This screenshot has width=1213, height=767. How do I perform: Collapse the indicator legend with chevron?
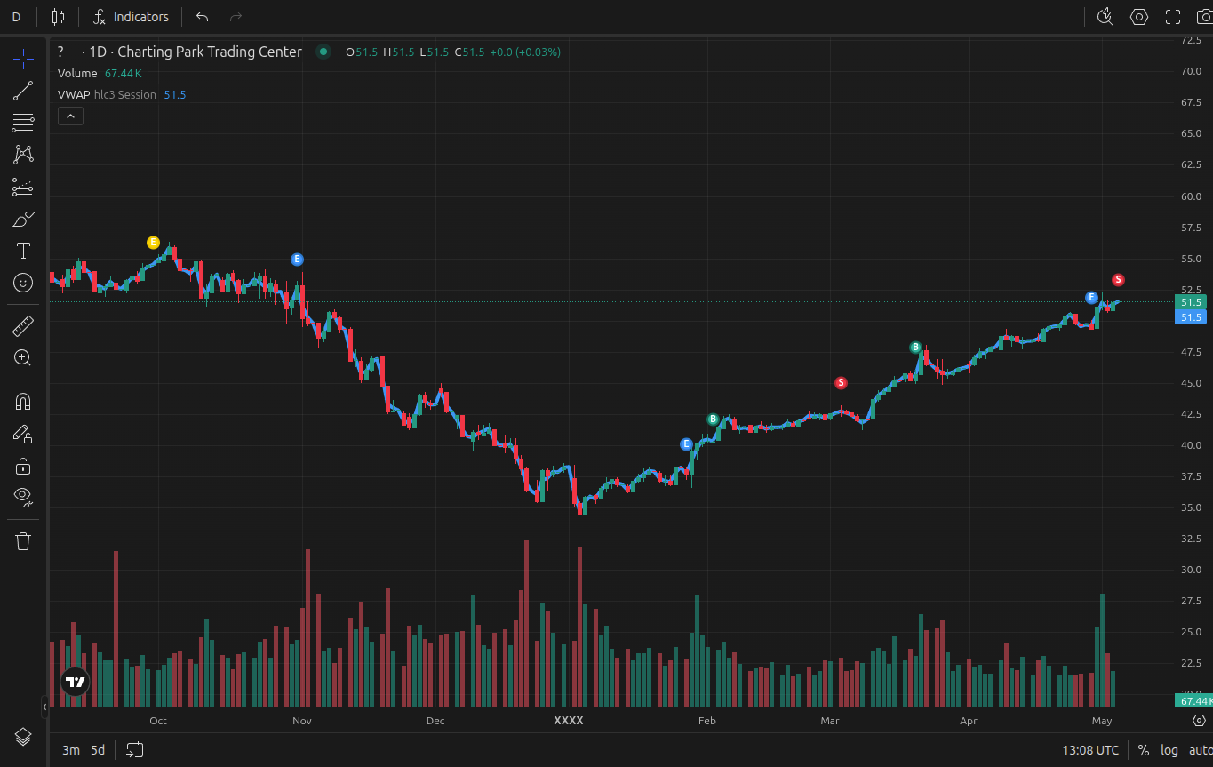70,116
